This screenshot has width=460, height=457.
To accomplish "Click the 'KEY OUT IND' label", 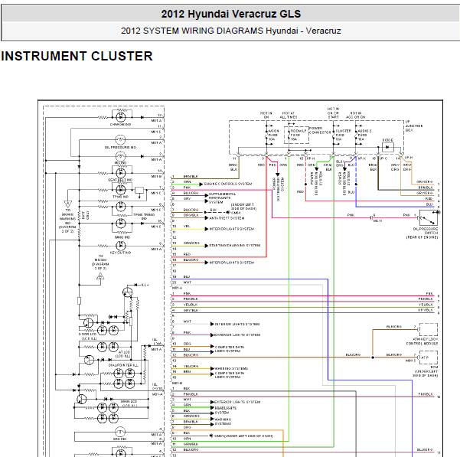I will click(121, 253).
